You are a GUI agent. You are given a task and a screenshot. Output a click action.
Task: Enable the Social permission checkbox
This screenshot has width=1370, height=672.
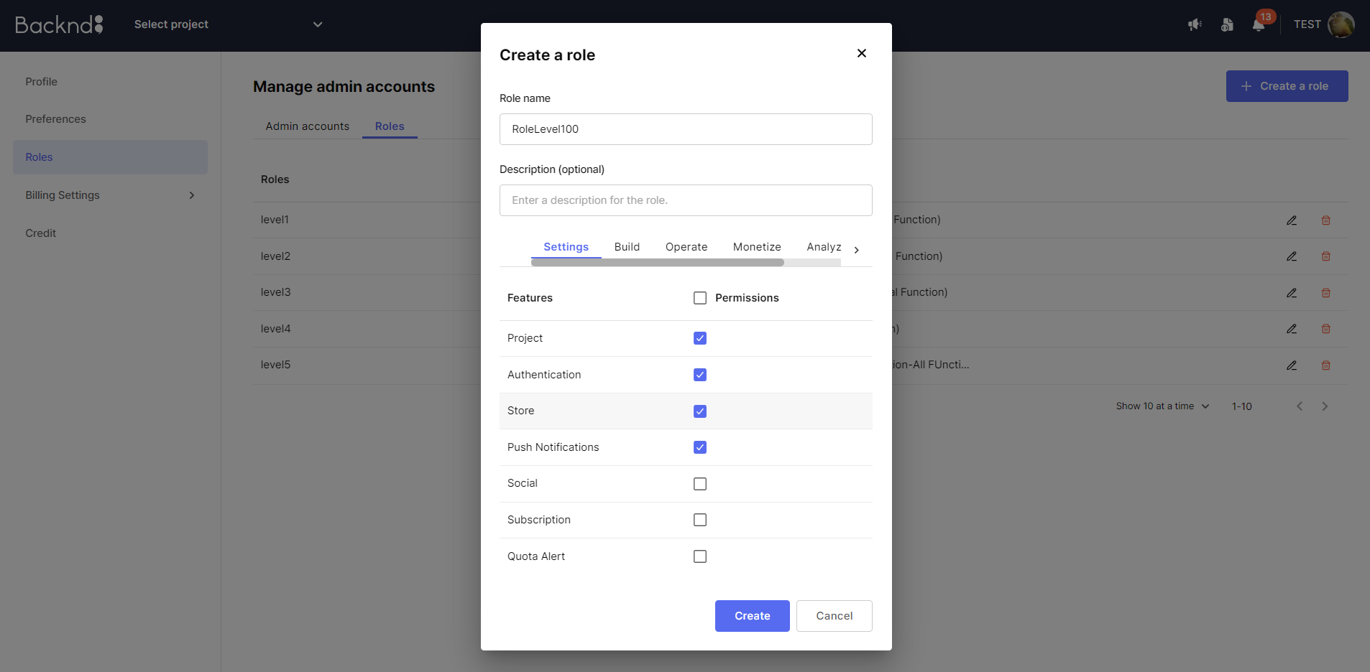700,484
